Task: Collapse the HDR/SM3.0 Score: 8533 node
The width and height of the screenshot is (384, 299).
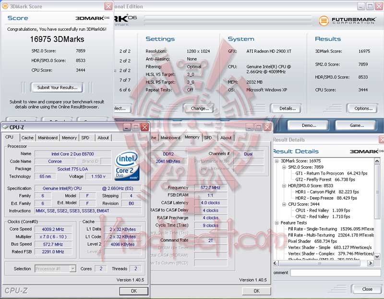Action: pos(284,186)
